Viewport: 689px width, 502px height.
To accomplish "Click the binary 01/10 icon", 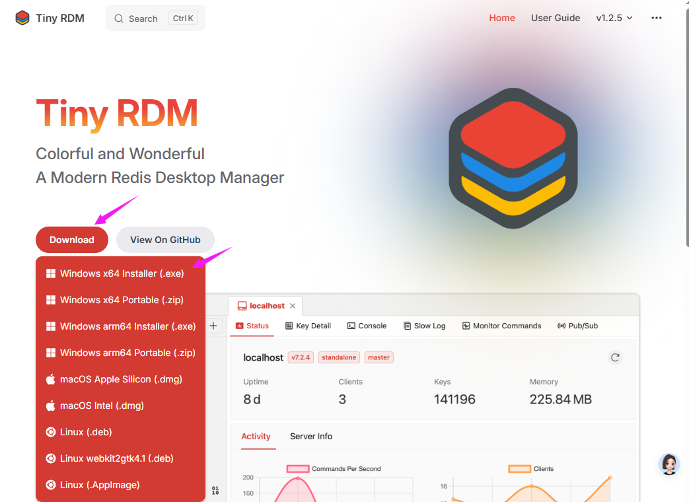I will tap(215, 491).
